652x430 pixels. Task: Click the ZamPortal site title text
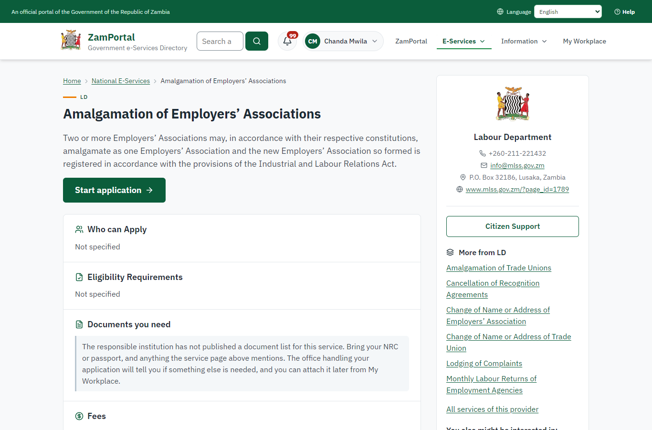click(x=111, y=37)
